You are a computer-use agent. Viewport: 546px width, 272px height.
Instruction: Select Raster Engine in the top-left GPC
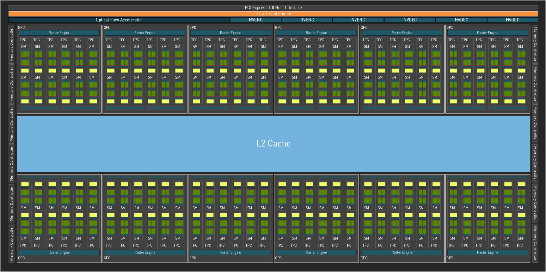[x=59, y=33]
